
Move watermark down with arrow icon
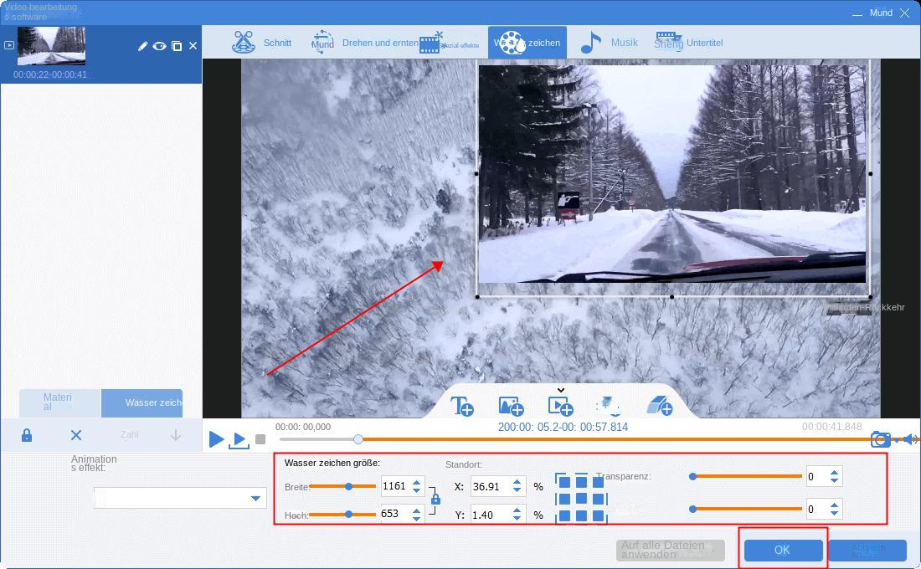coord(175,435)
